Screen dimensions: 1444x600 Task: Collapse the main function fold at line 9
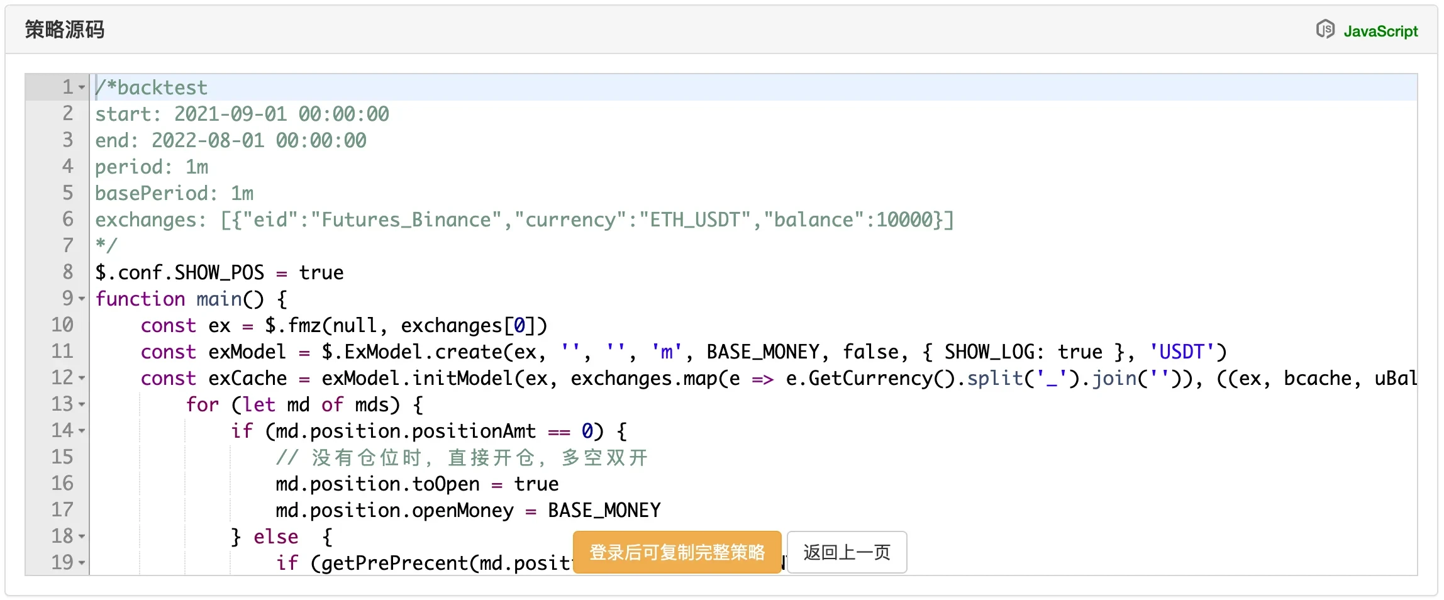pos(82,299)
